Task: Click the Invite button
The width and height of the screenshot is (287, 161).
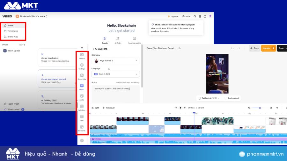Action: point(186,16)
